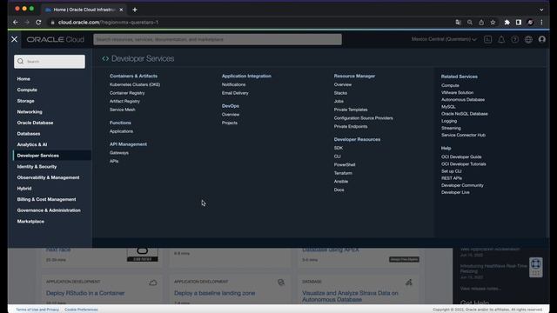The height and width of the screenshot is (313, 557).
Task: Open the support lifebuoy help widget
Action: (536, 267)
